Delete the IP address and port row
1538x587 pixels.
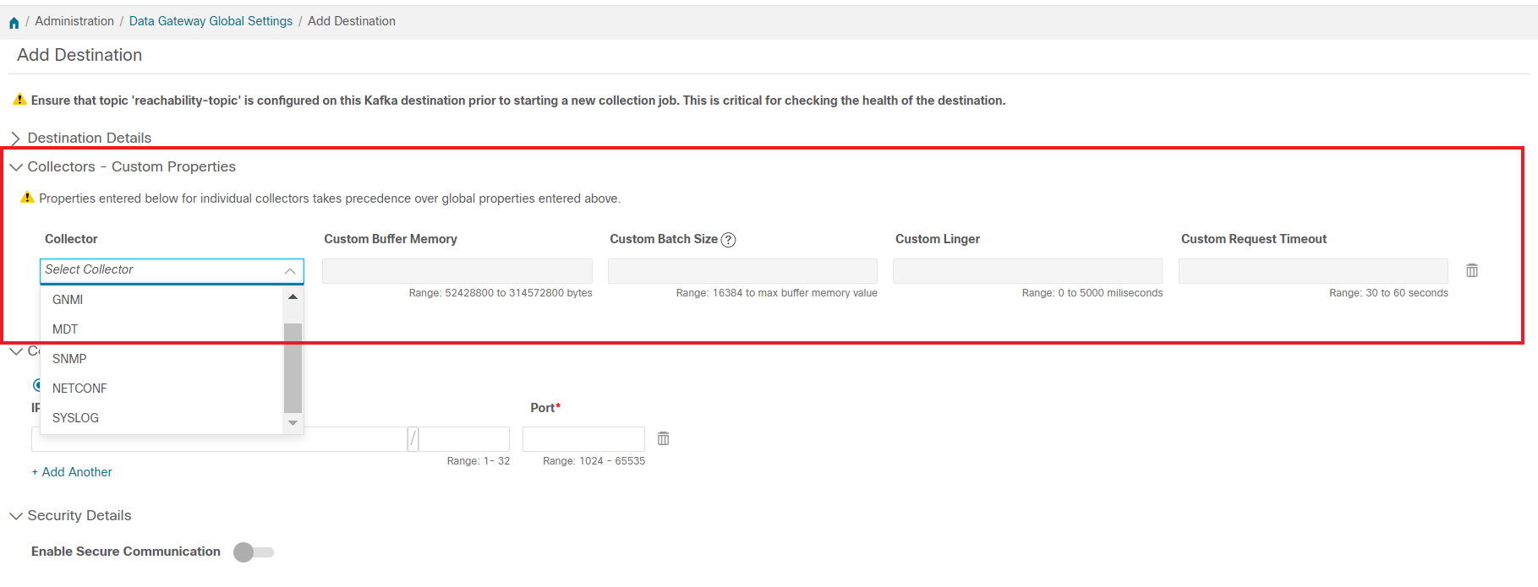(x=664, y=439)
